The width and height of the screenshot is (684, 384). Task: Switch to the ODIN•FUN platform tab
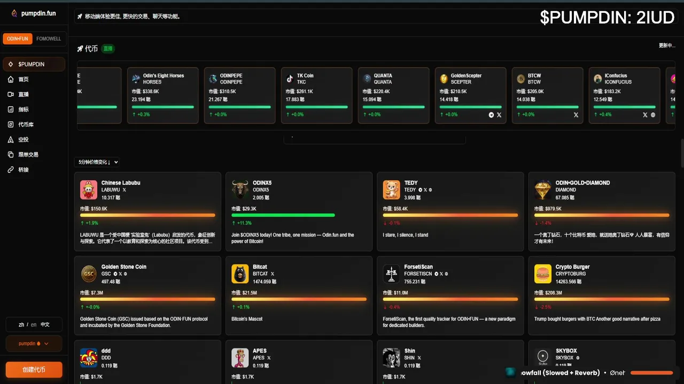pos(18,39)
